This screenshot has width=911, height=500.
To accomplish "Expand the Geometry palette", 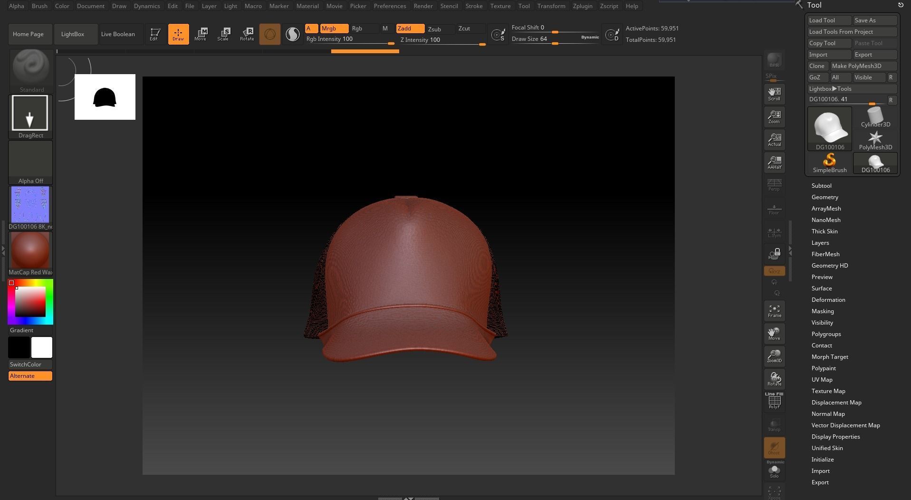I will click(825, 197).
